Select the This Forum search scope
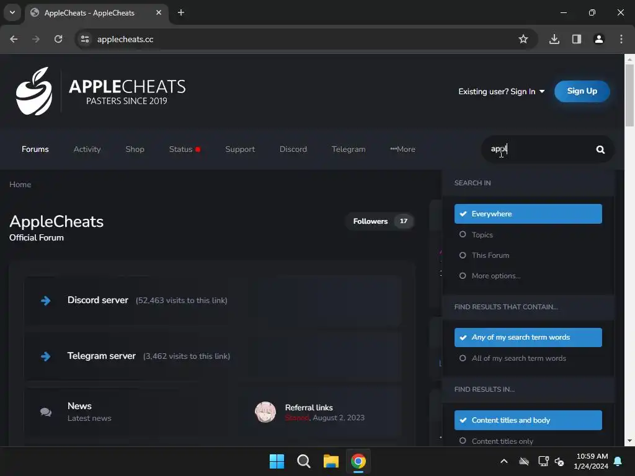Screen dimensions: 635x476 528,255
